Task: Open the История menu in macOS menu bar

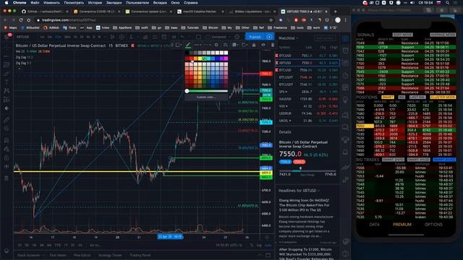Action: (x=95, y=3)
